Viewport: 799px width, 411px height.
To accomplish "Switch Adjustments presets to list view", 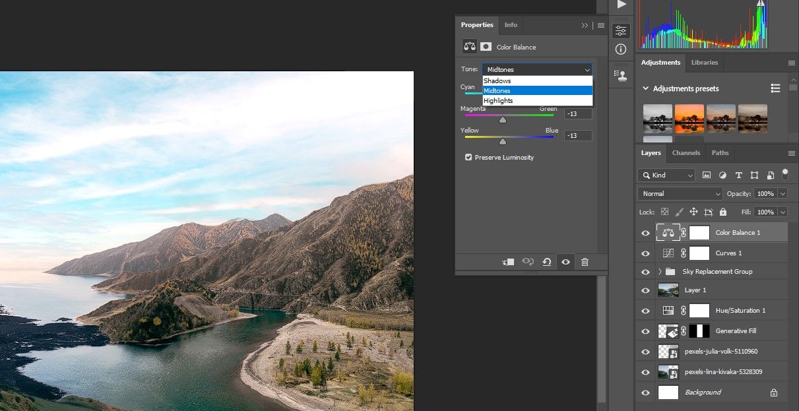I will tap(775, 88).
